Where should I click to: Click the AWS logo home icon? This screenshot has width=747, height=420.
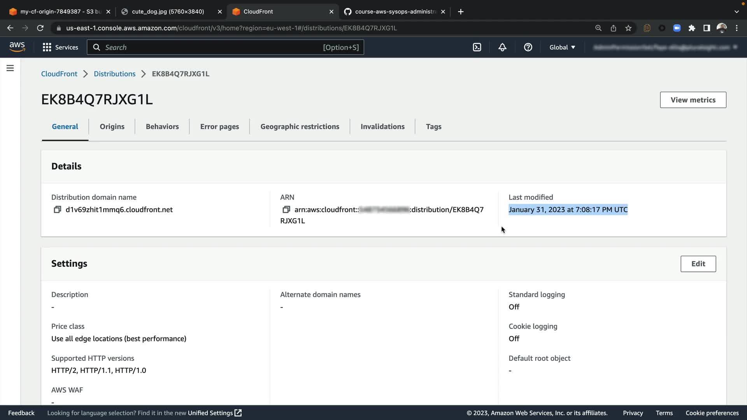[17, 47]
